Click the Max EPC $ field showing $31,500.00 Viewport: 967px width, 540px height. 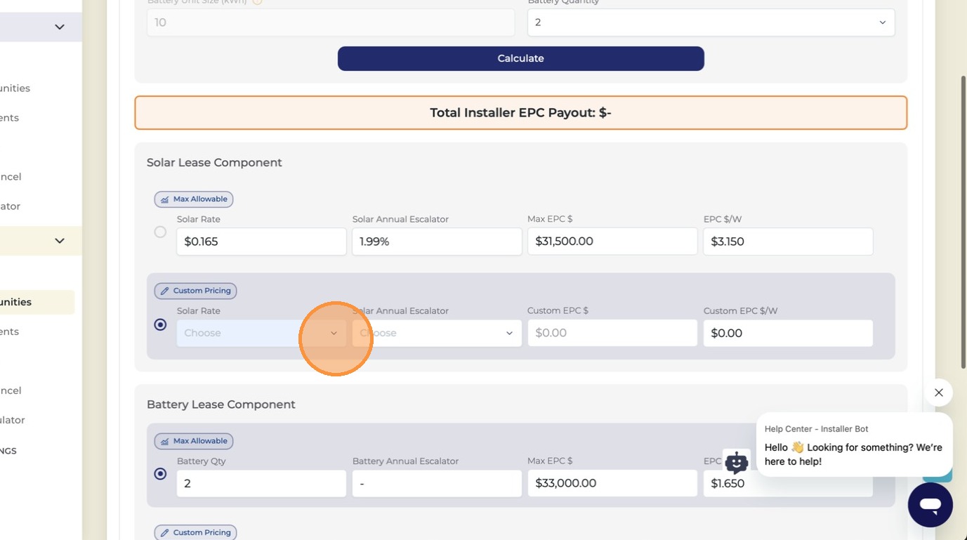pos(612,241)
